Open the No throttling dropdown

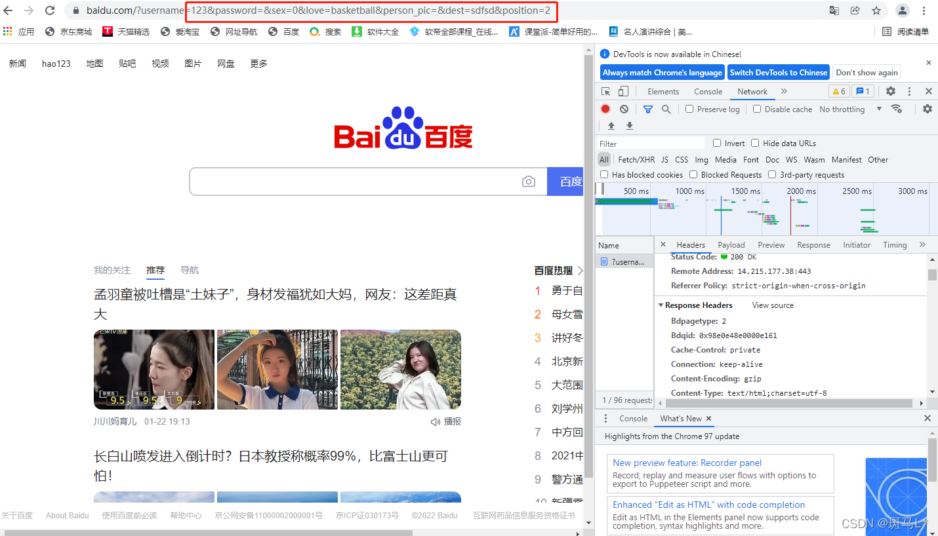[x=850, y=109]
